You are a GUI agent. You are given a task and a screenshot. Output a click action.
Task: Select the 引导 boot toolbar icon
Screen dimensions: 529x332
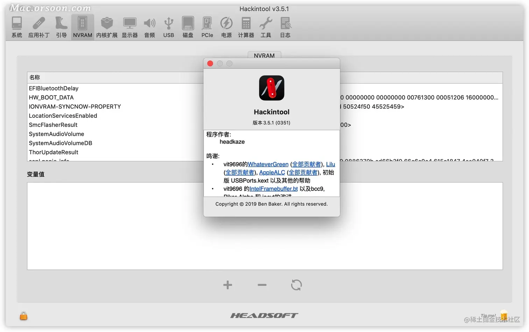61,27
